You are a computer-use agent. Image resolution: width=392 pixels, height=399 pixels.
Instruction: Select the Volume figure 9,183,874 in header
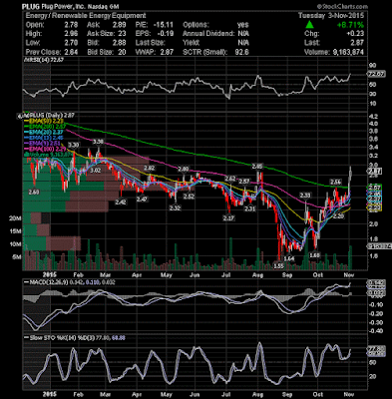coord(347,52)
